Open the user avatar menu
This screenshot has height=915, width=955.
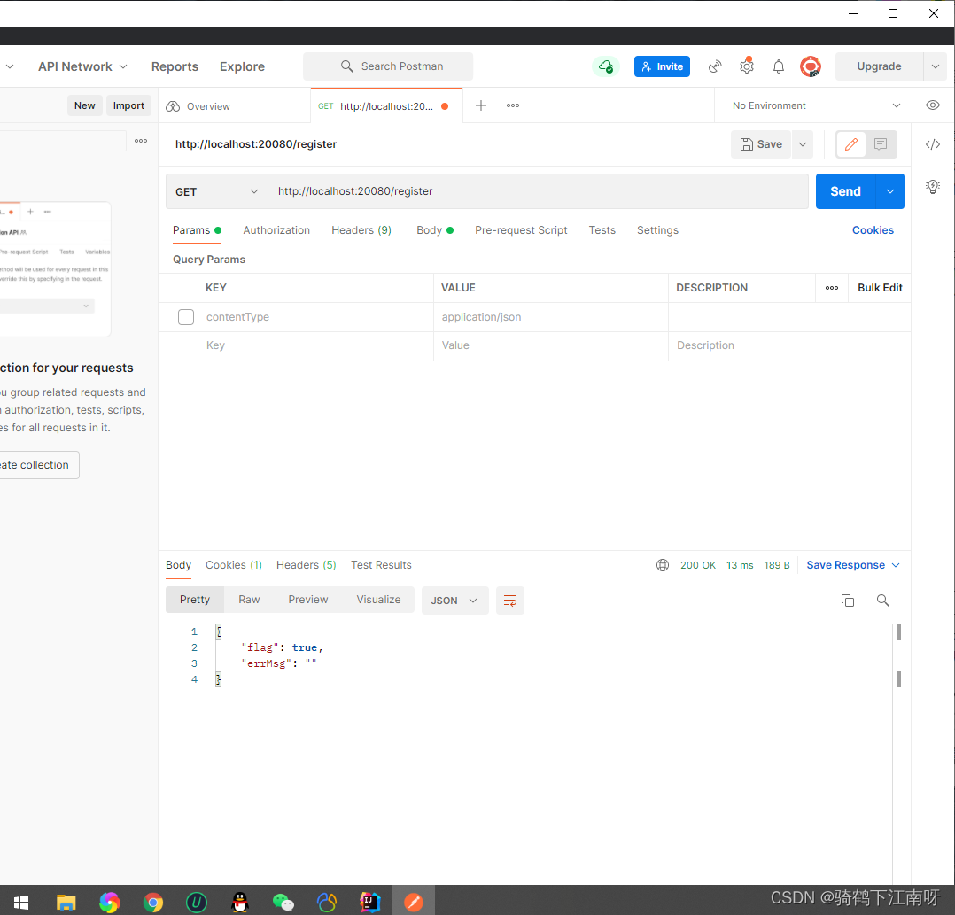coord(811,66)
